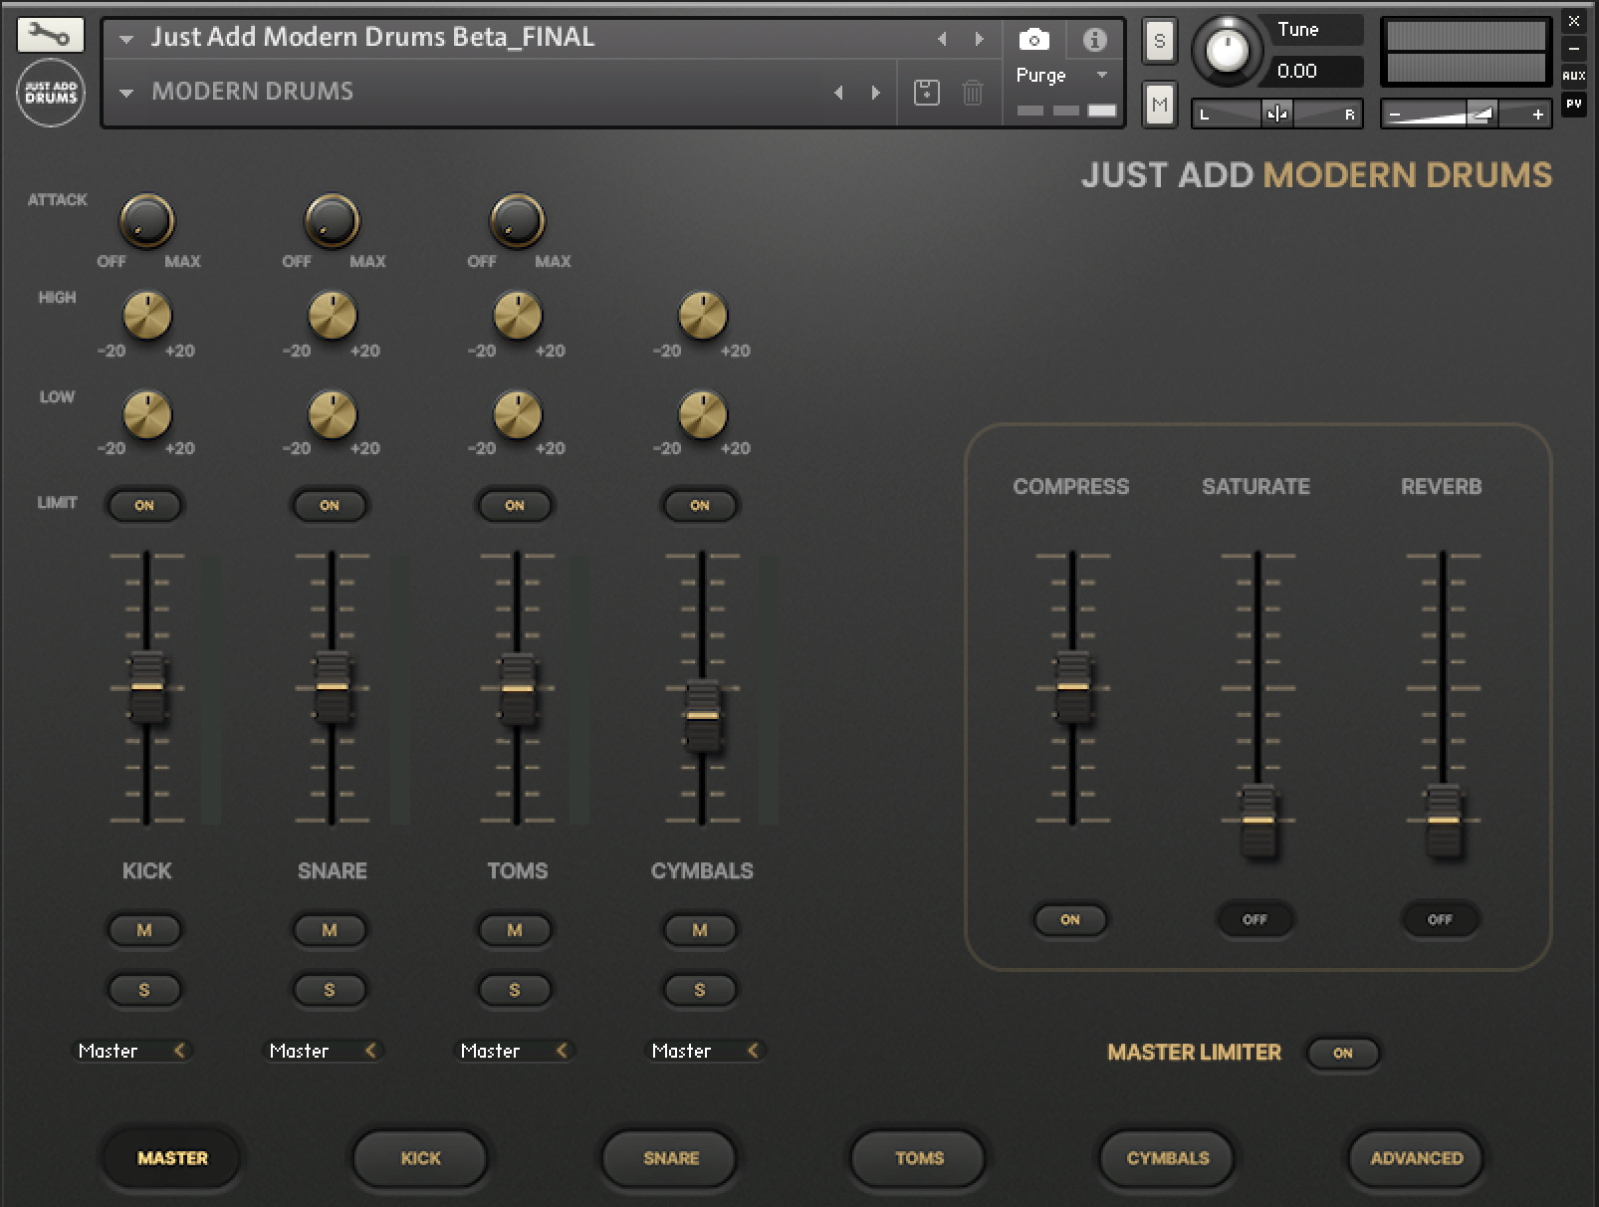The image size is (1599, 1207).
Task: Click the Kick volume fader handle
Action: point(146,687)
